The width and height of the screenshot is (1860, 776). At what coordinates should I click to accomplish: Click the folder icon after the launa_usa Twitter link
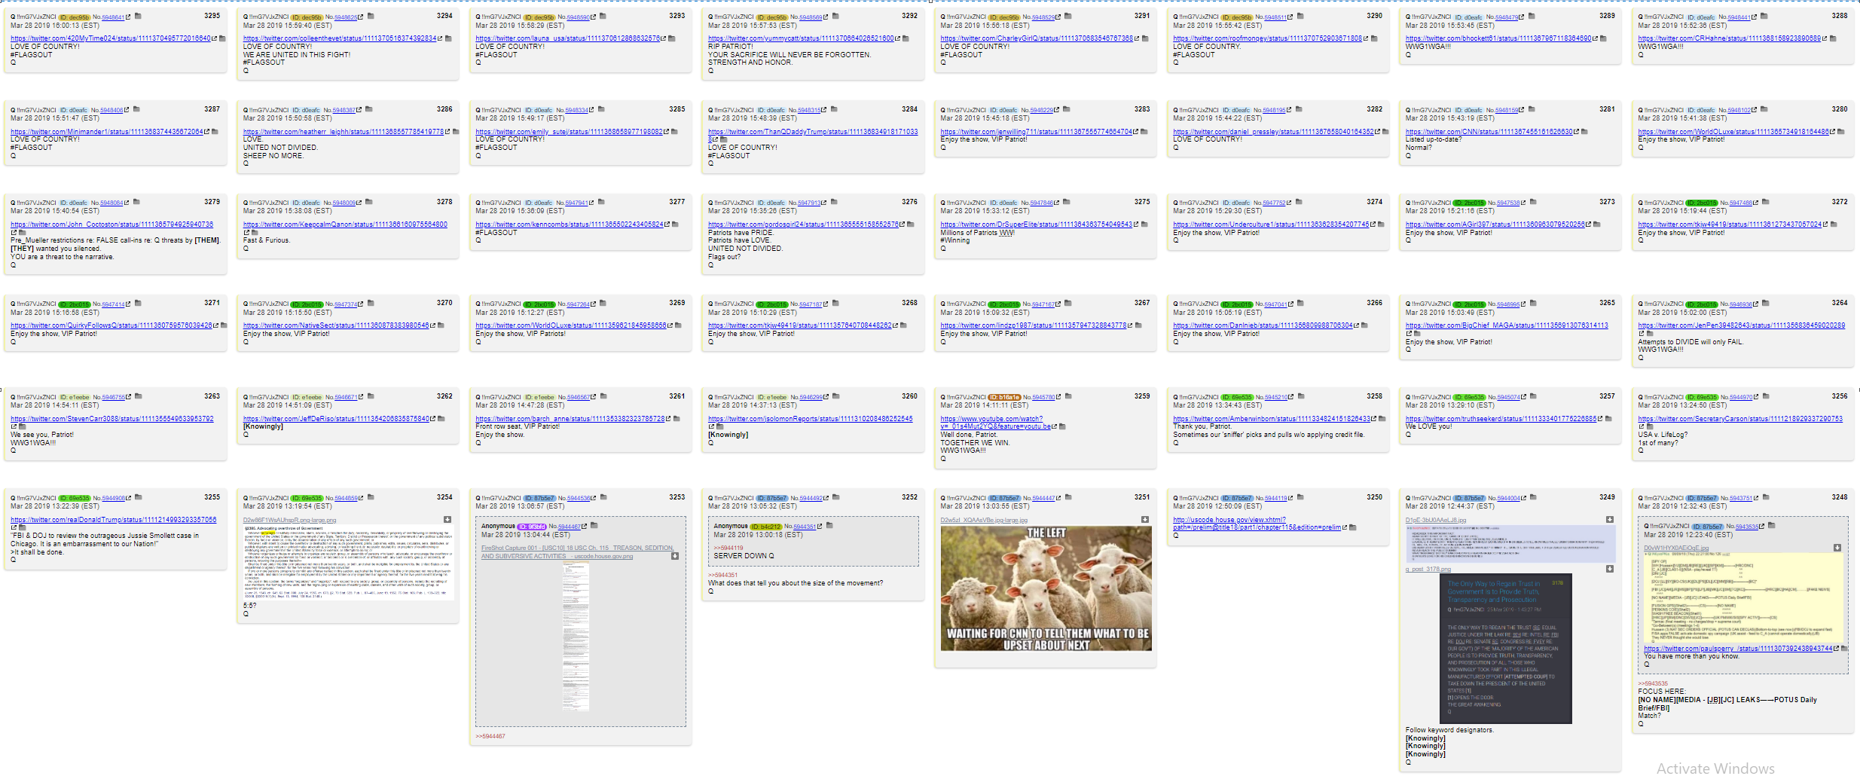pos(672,38)
